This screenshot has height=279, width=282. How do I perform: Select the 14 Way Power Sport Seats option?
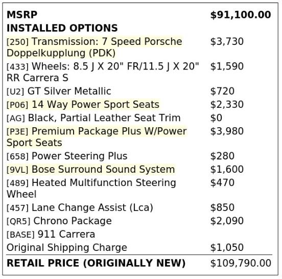click(x=83, y=105)
